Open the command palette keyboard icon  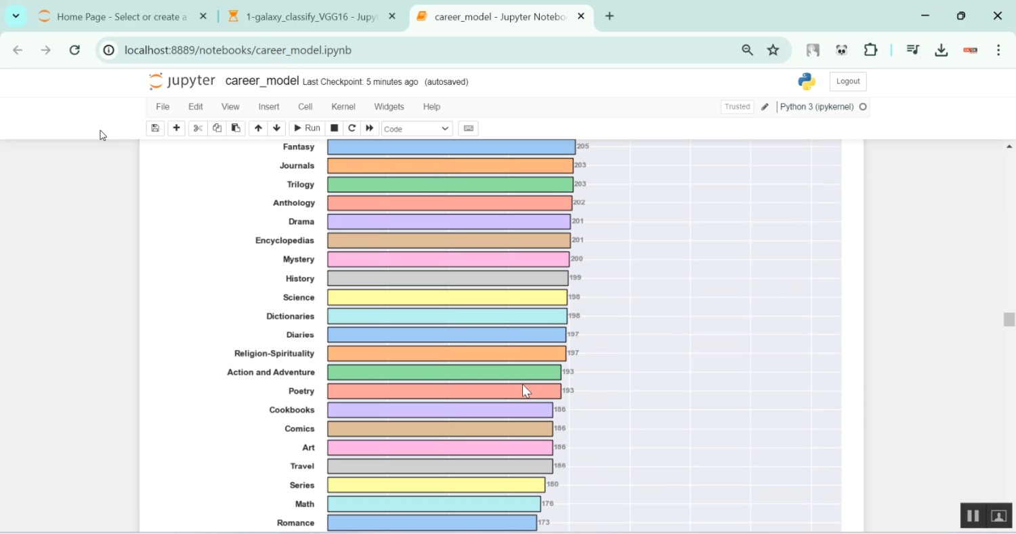[x=468, y=128]
